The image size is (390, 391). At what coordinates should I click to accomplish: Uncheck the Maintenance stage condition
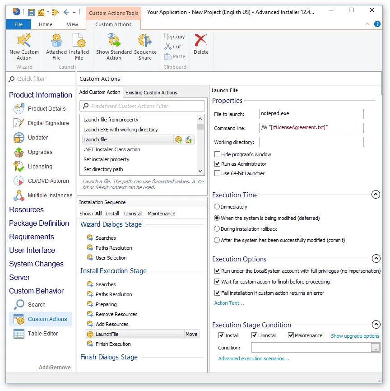pyautogui.click(x=291, y=335)
